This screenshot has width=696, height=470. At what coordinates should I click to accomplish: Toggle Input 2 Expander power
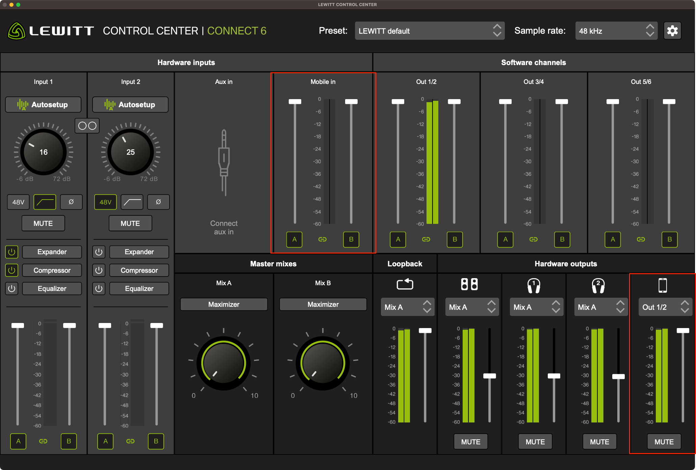coord(99,252)
